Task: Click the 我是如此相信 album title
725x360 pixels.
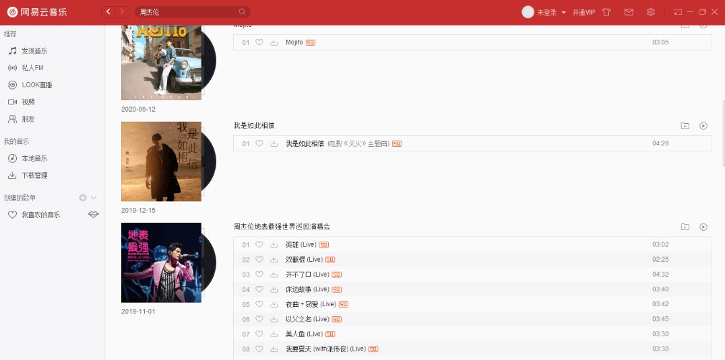Action: click(254, 126)
